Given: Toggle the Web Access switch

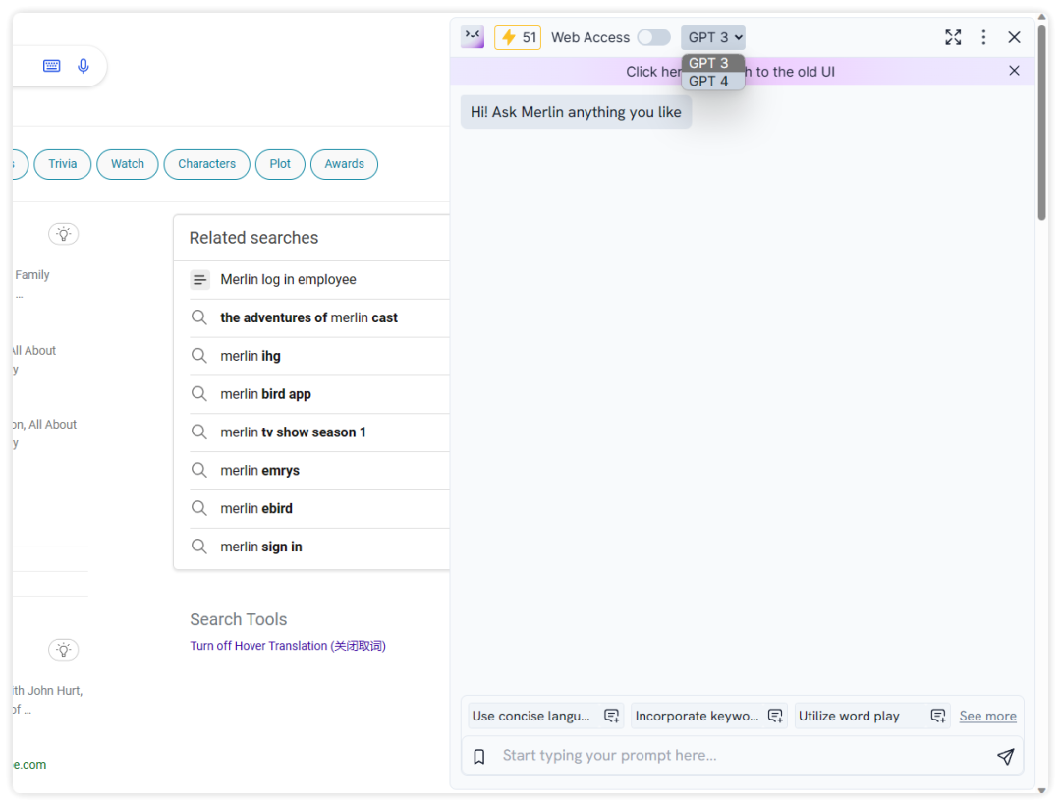Looking at the screenshot, I should coord(653,37).
